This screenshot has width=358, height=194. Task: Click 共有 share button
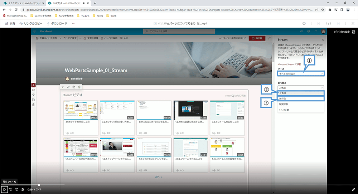[x=10, y=23]
